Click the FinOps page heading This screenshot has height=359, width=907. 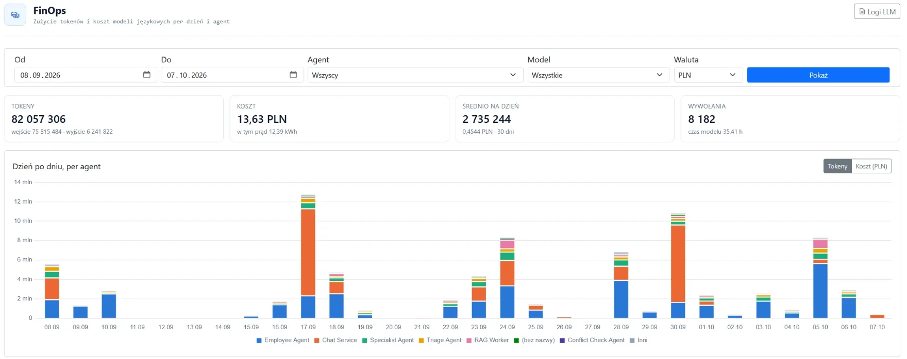click(x=49, y=10)
